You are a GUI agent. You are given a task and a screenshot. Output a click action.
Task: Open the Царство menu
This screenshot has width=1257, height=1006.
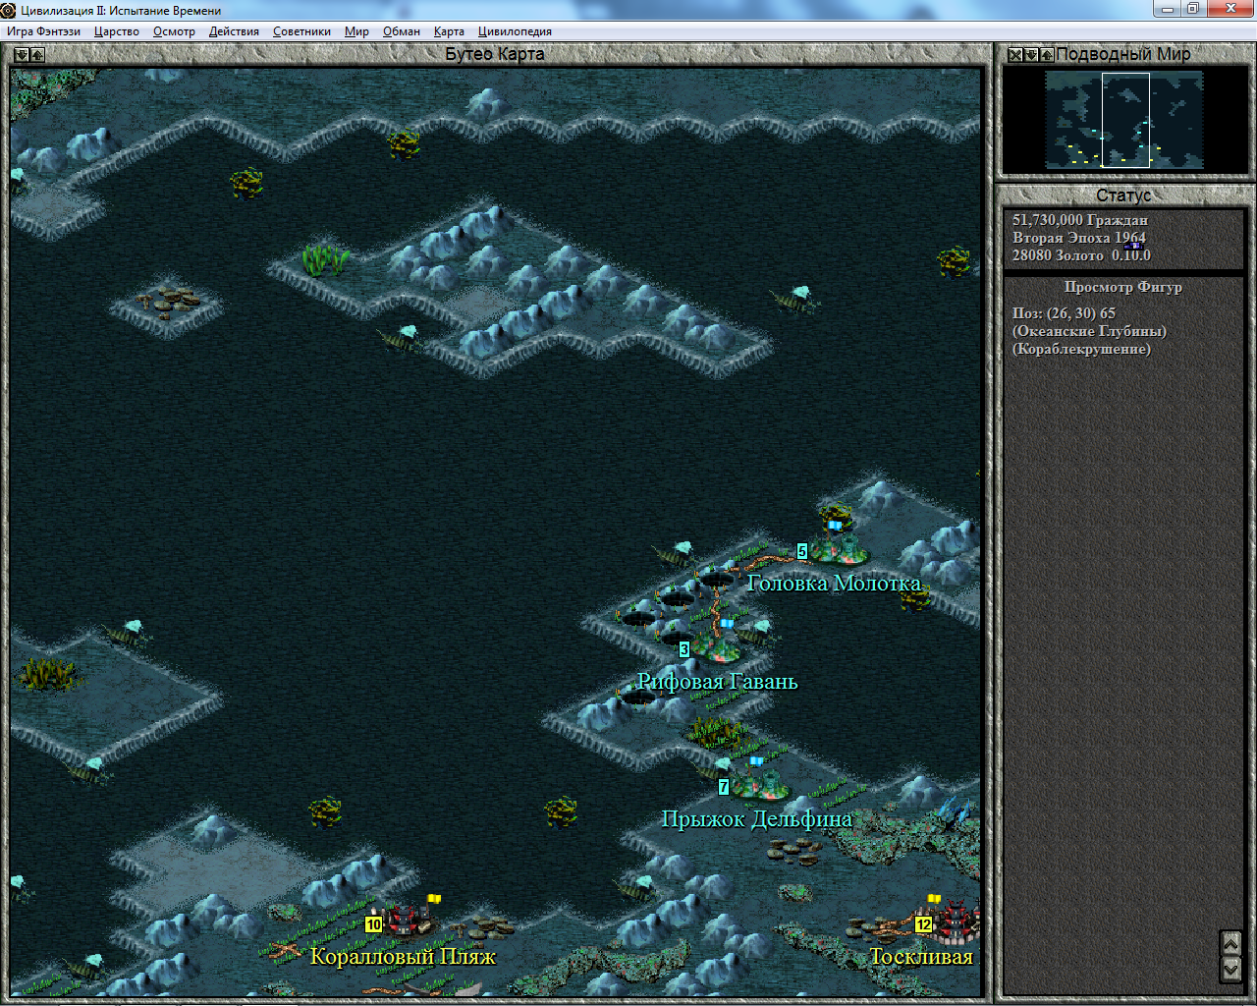117,31
